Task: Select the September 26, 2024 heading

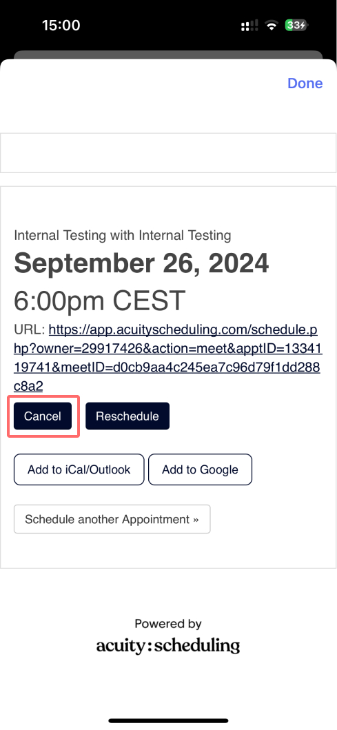Action: (141, 263)
